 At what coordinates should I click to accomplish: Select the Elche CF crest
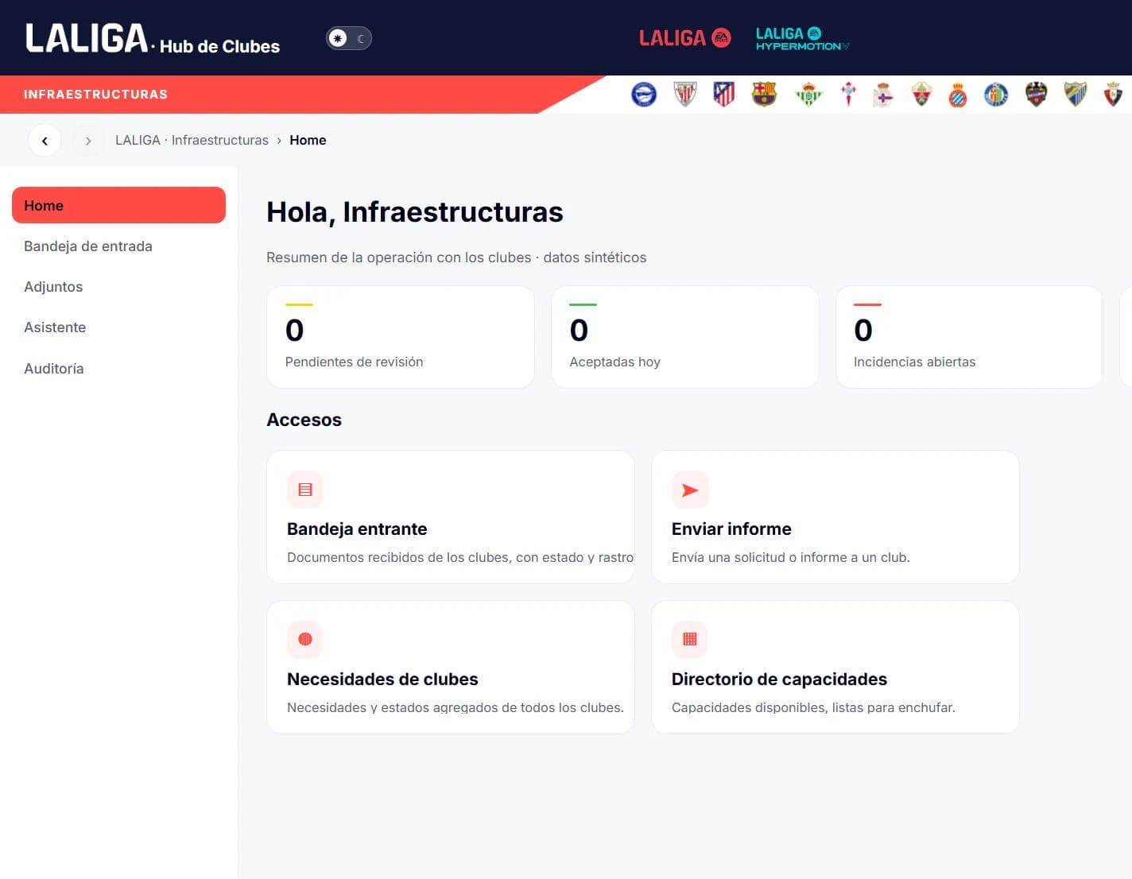coord(921,95)
